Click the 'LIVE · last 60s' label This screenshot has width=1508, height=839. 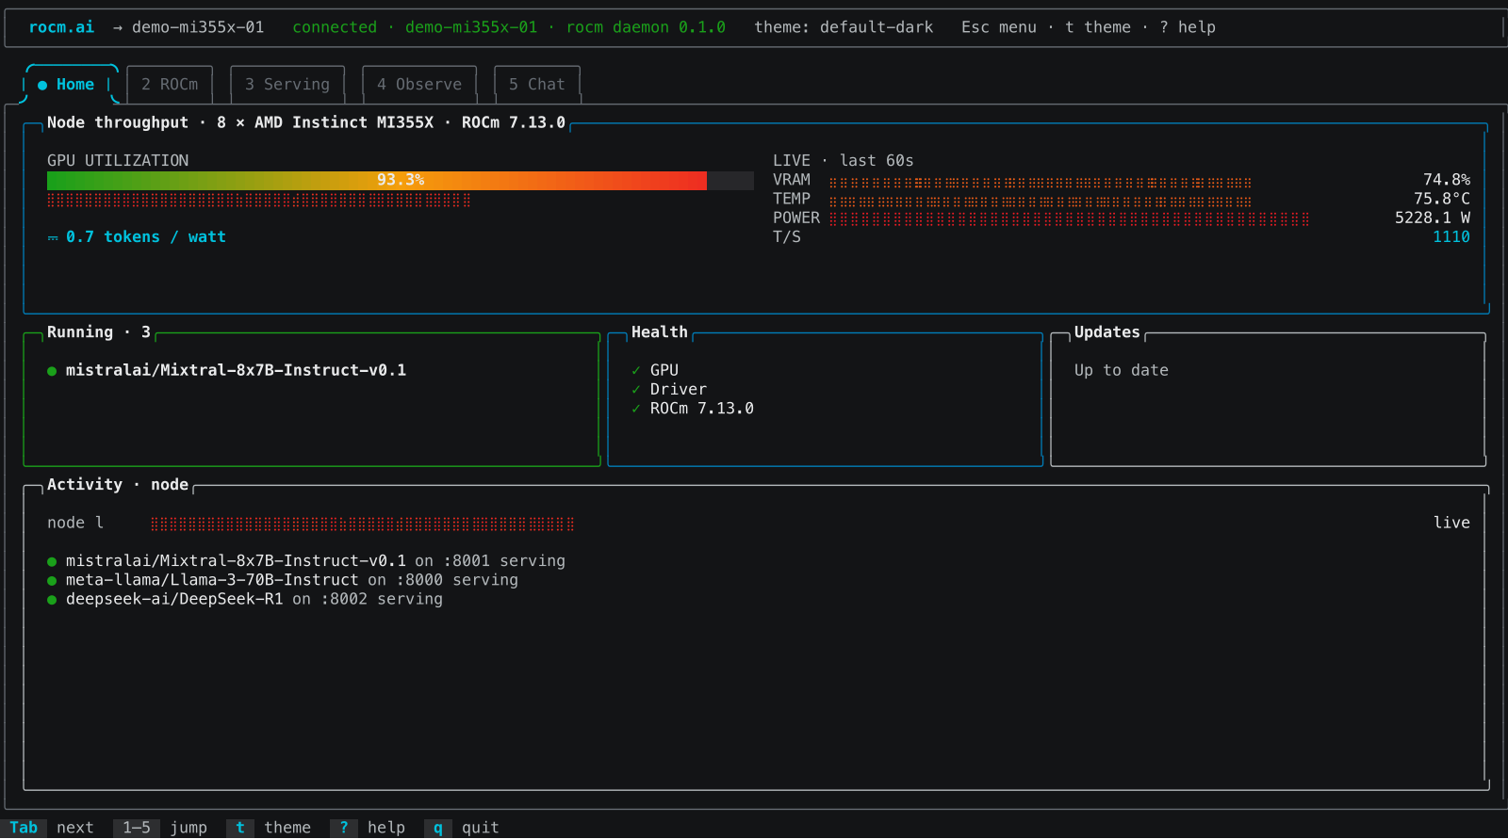click(x=844, y=161)
